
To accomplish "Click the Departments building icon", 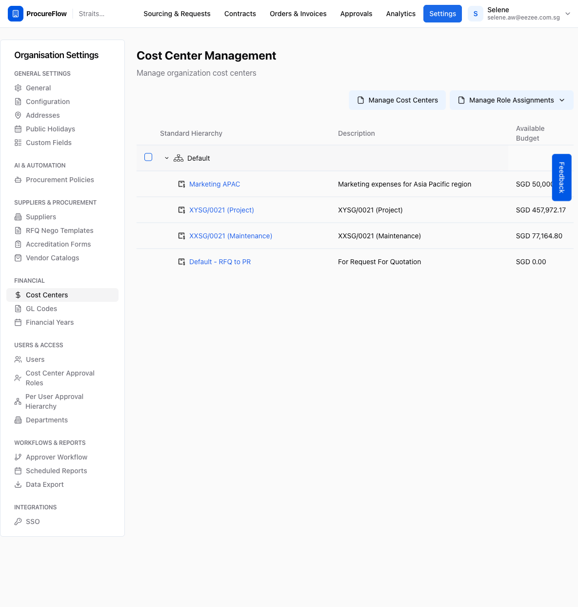I will click(x=18, y=420).
